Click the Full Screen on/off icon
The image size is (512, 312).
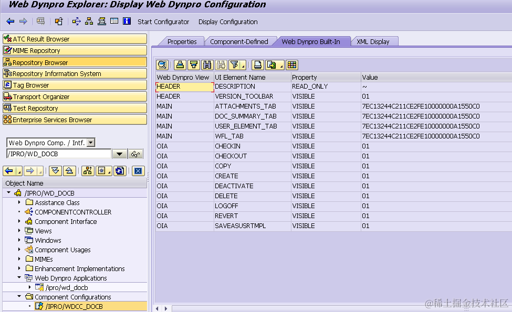pyautogui.click(x=114, y=21)
